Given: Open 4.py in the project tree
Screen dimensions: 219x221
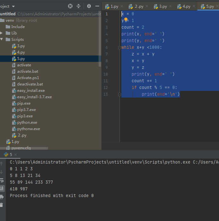Looking at the screenshot, I should pos(21,52).
